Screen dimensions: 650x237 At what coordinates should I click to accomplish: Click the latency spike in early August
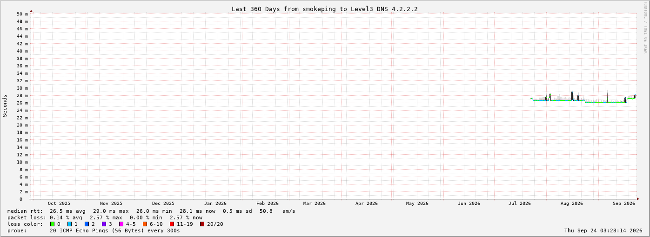point(572,95)
